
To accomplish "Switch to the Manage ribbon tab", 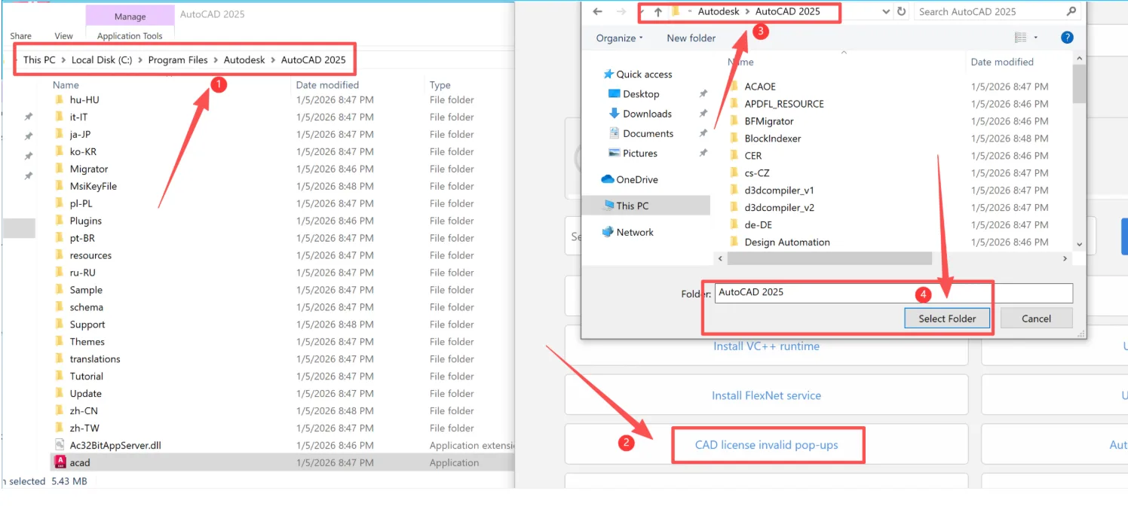I will tap(130, 16).
